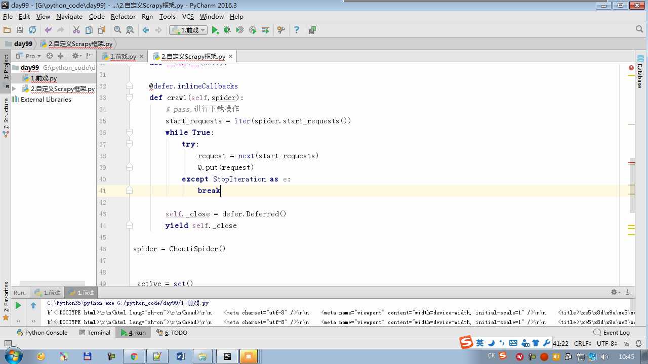Open the Python Console tool window
The image size is (648, 364).
click(42, 333)
